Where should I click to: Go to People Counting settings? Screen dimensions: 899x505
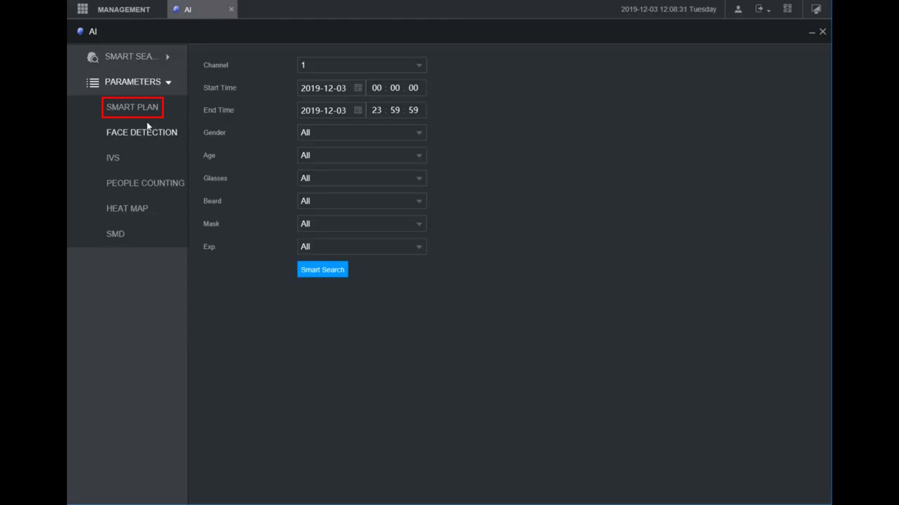click(145, 183)
